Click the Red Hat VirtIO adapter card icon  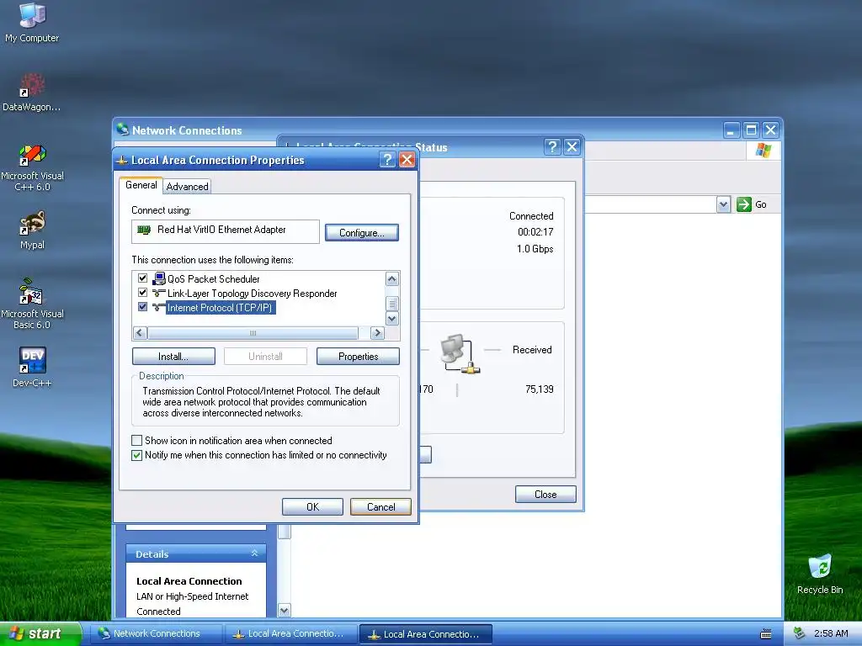point(143,230)
